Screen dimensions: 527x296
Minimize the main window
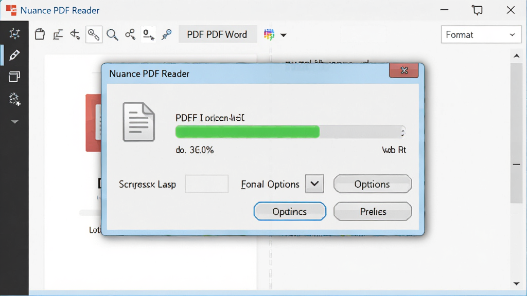tap(444, 10)
